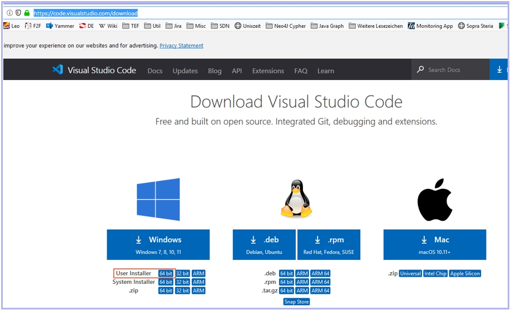Click the tracking protection shield icon
The width and height of the screenshot is (511, 310).
[18, 13]
